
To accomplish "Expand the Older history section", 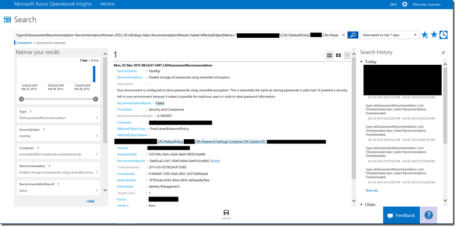I will coord(362,205).
